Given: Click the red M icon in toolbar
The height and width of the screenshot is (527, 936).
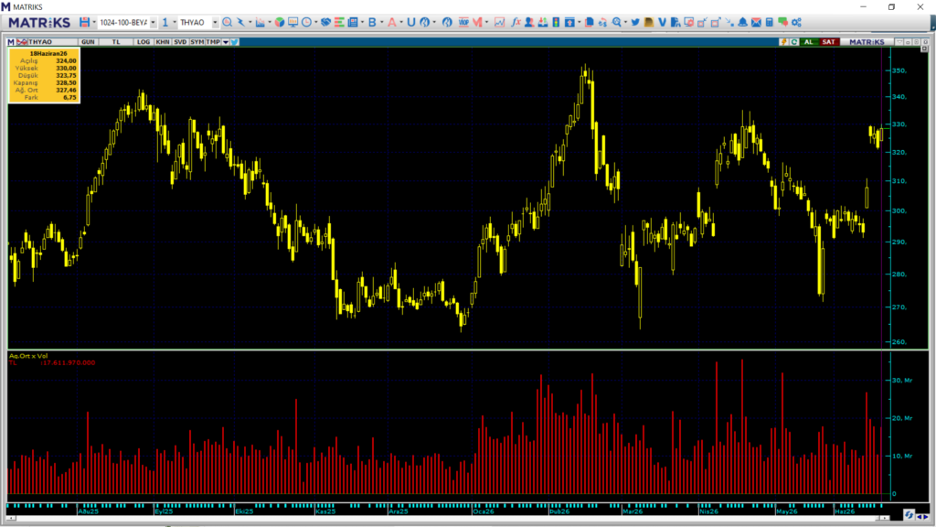Looking at the screenshot, I should [x=477, y=22].
